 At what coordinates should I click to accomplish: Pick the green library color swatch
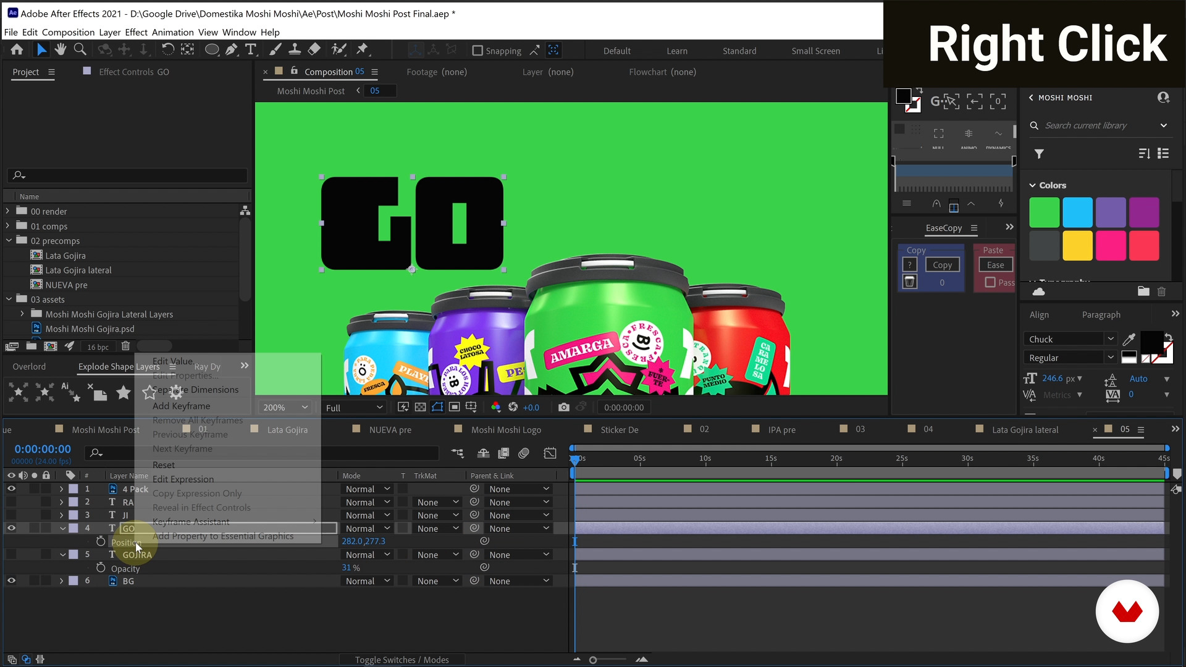coord(1044,213)
